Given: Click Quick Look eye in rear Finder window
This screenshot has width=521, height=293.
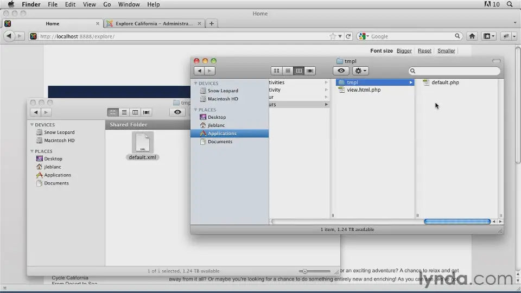Looking at the screenshot, I should point(177,112).
